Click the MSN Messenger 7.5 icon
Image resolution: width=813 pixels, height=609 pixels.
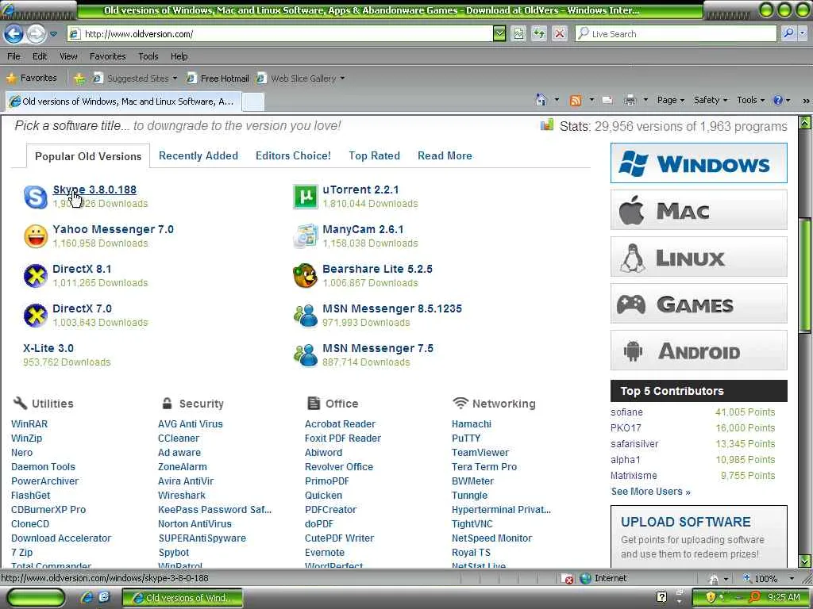tap(306, 354)
